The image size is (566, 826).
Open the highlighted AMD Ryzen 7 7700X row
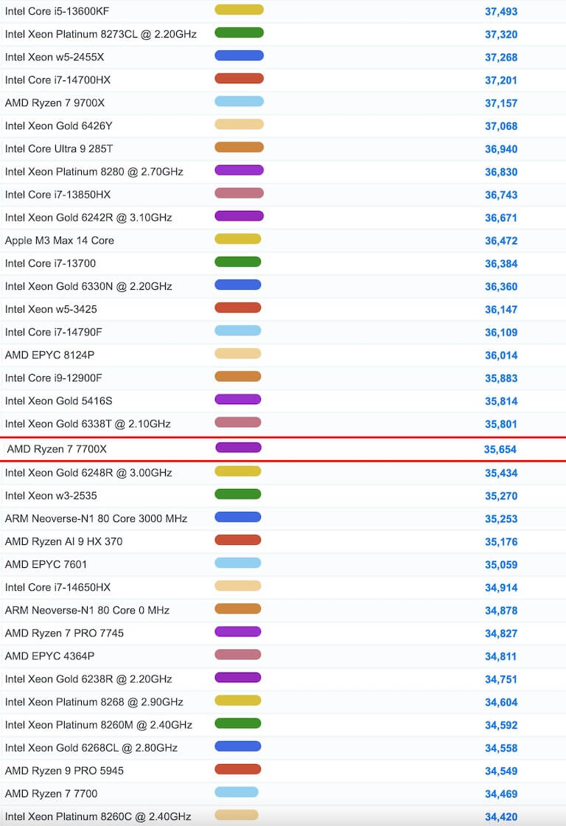click(57, 449)
